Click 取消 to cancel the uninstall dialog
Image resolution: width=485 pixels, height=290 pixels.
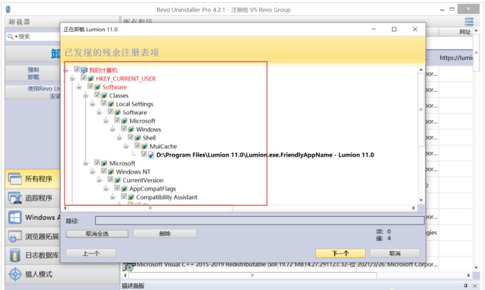(395, 253)
